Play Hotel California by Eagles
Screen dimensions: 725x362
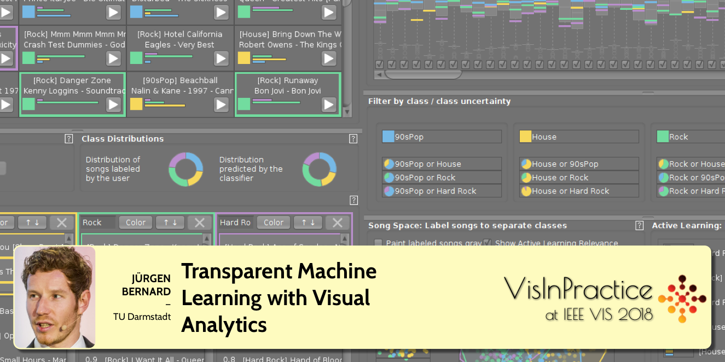click(x=221, y=59)
